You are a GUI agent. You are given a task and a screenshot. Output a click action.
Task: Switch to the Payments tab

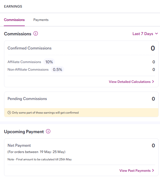click(41, 20)
